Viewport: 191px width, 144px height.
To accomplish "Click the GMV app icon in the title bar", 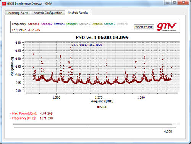I will (x=4, y=3).
